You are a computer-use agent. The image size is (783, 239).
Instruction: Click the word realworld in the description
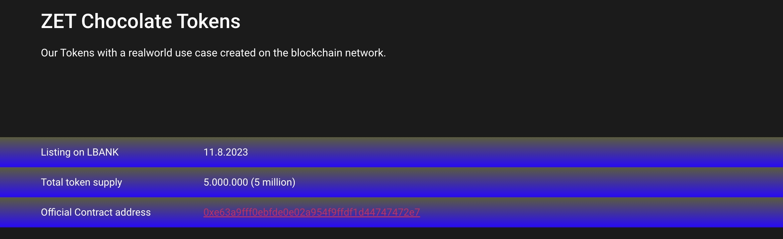(x=150, y=53)
